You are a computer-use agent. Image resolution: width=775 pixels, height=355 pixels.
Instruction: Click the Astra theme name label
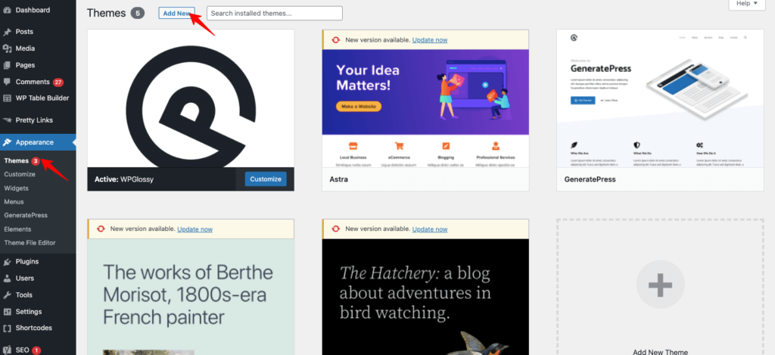(x=339, y=179)
